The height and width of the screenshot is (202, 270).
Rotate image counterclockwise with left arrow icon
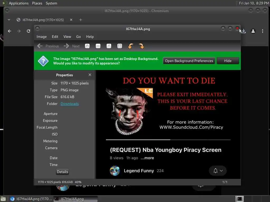131,46
